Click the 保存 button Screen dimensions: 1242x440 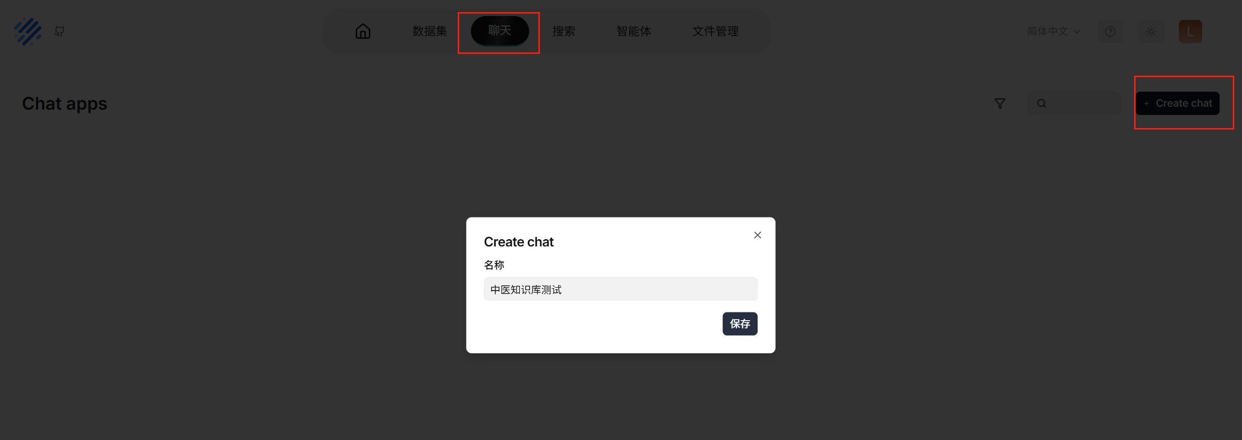pyautogui.click(x=740, y=324)
